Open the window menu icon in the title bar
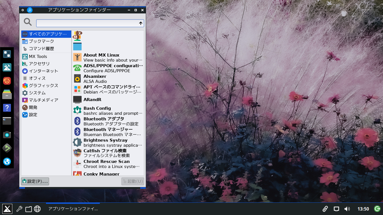 (23, 10)
